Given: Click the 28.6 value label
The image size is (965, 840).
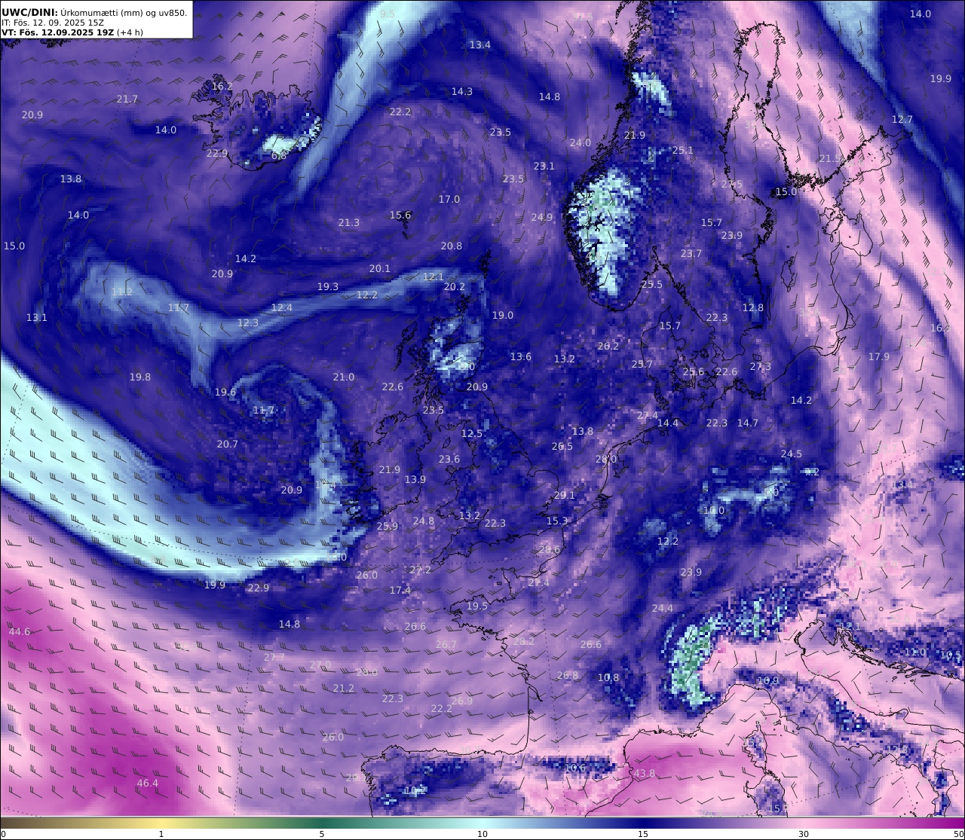Looking at the screenshot, I should 550,550.
